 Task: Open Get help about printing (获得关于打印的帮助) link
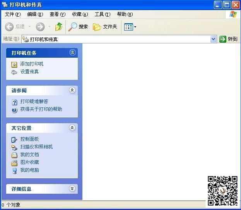click(x=41, y=109)
